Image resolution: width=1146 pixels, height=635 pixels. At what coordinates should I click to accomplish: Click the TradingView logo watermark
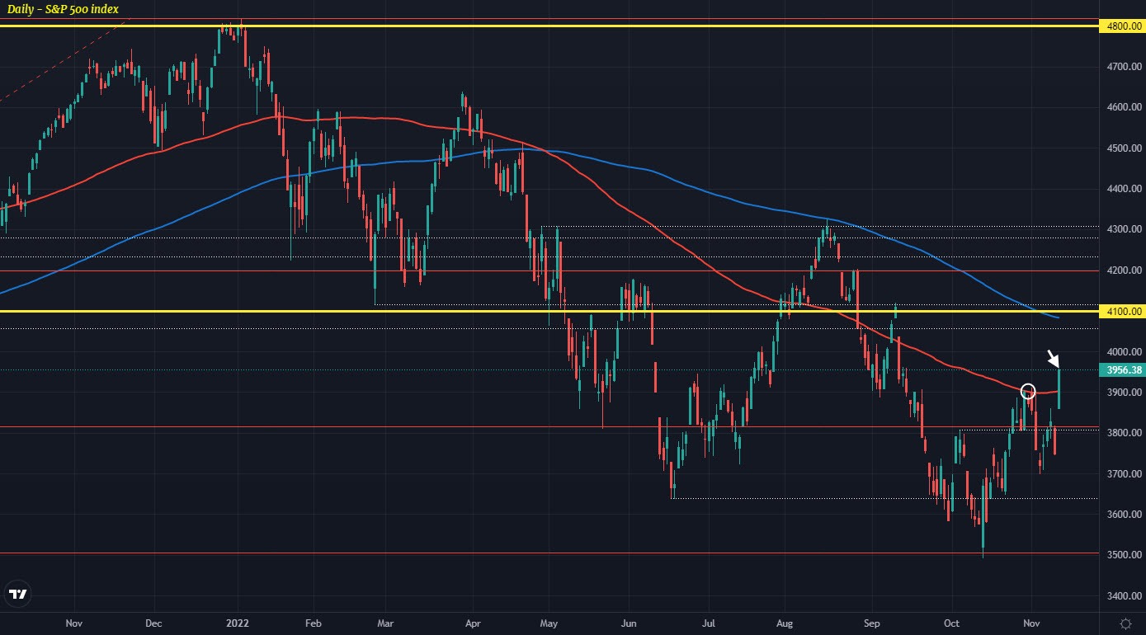coord(18,593)
